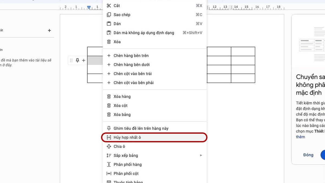Viewport: 325px width, 183px height.
Task: Click the split-cell icon beside Chia ô
Action: (x=109, y=146)
